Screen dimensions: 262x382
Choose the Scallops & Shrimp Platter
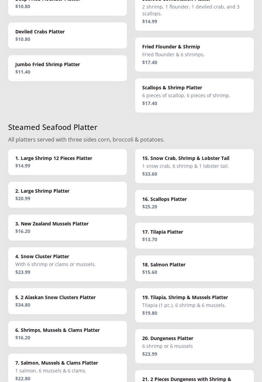coord(194,95)
